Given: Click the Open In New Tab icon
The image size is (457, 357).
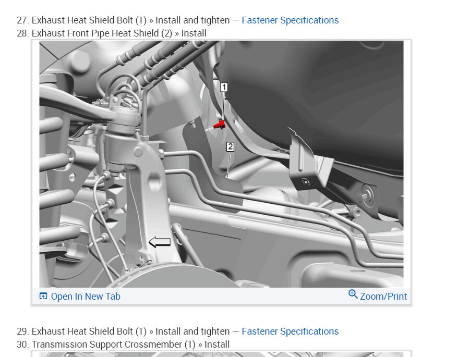Looking at the screenshot, I should (43, 296).
